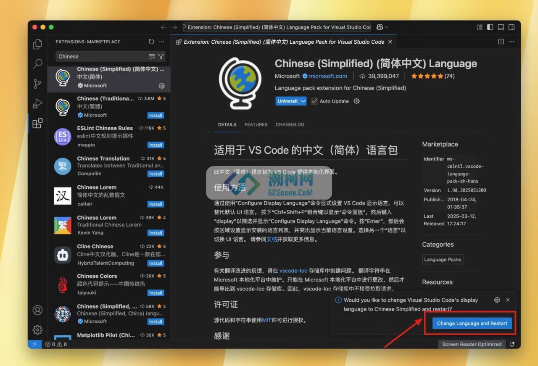The image size is (538, 366).
Task: Open the vscode-loc repository link
Action: pyautogui.click(x=293, y=271)
